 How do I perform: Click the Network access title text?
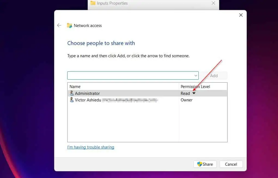coord(88,26)
